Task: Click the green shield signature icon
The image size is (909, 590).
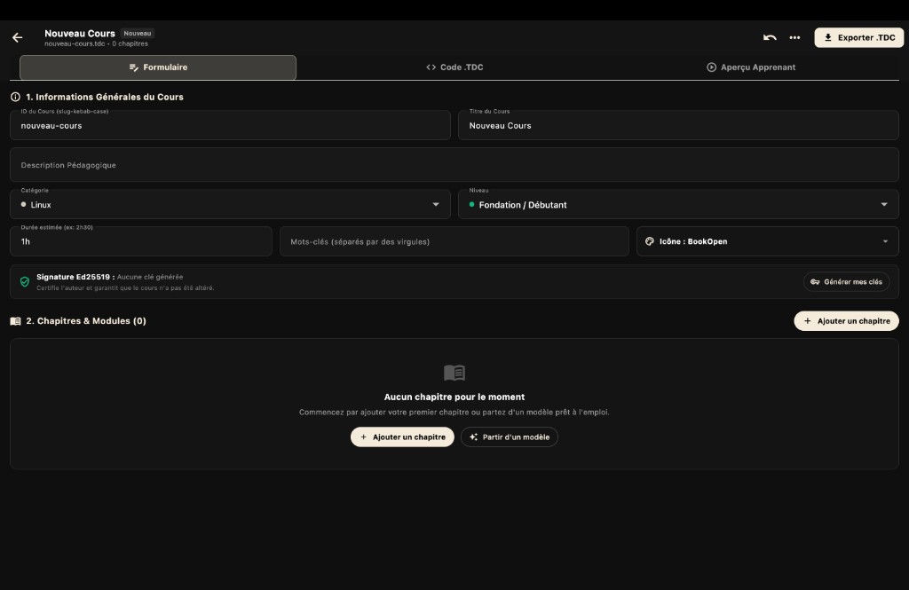Action: pyautogui.click(x=25, y=281)
